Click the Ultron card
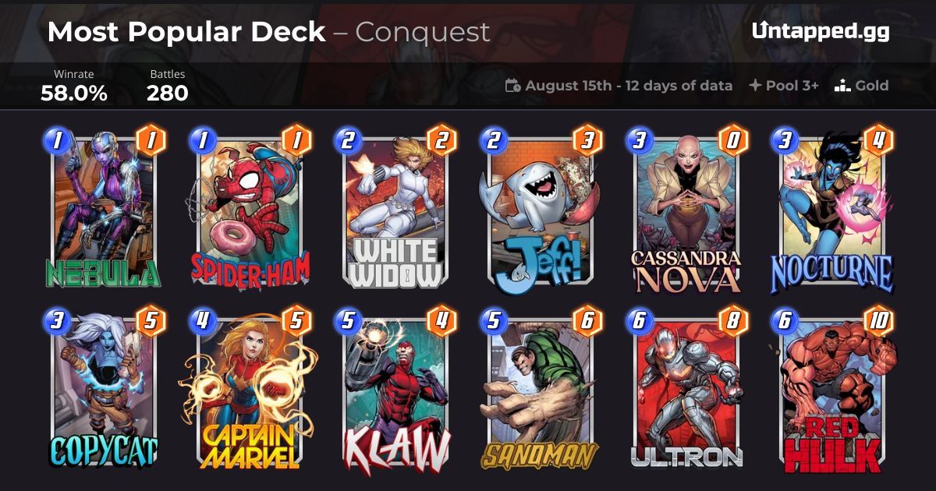 [686, 388]
